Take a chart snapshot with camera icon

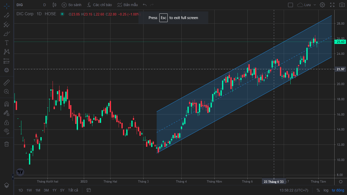342,5
